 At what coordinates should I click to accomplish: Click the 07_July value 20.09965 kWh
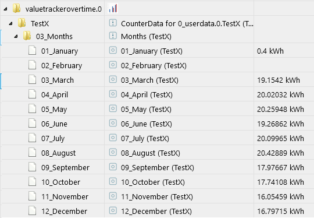pyautogui.click(x=280, y=139)
